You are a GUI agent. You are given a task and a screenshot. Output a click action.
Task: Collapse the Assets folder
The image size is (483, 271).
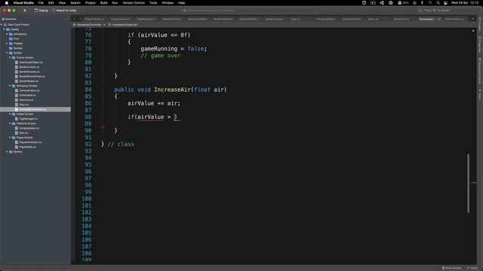5,29
